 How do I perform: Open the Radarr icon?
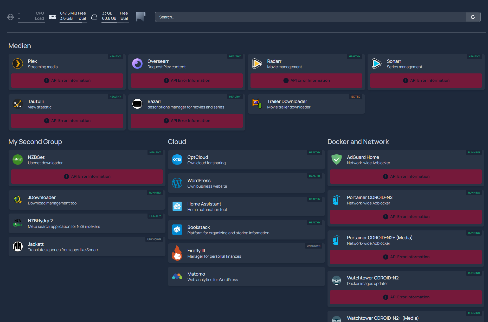coord(257,64)
